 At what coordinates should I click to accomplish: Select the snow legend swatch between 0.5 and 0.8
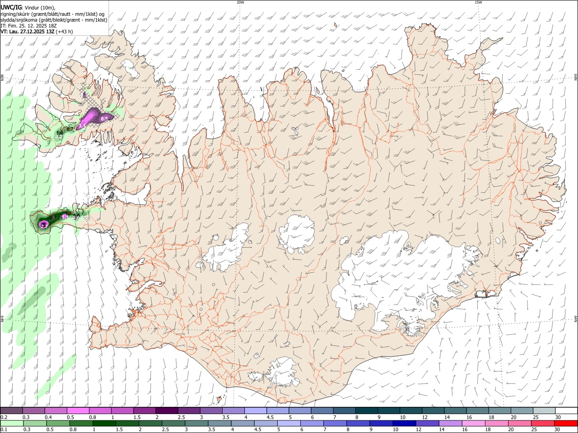click(x=77, y=411)
